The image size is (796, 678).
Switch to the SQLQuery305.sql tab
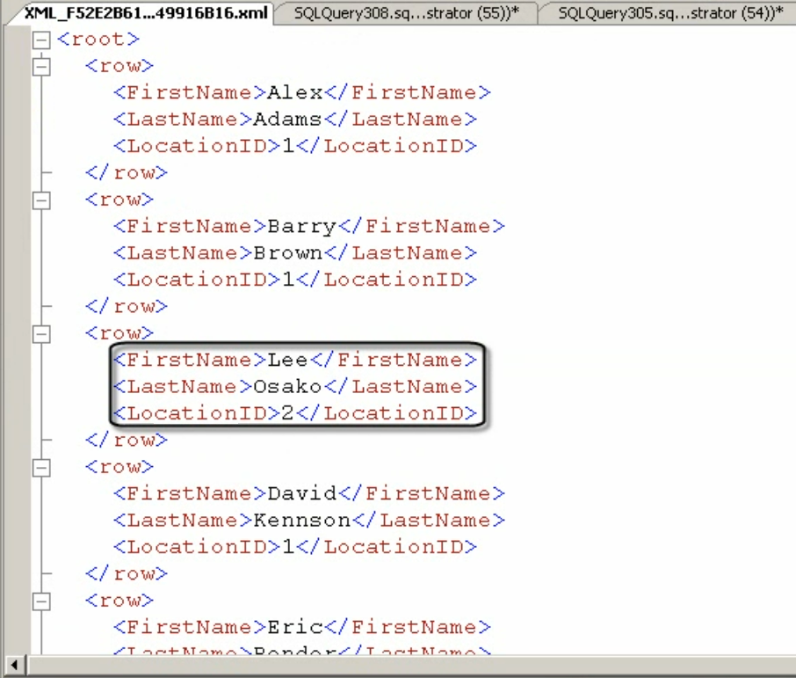tap(670, 12)
